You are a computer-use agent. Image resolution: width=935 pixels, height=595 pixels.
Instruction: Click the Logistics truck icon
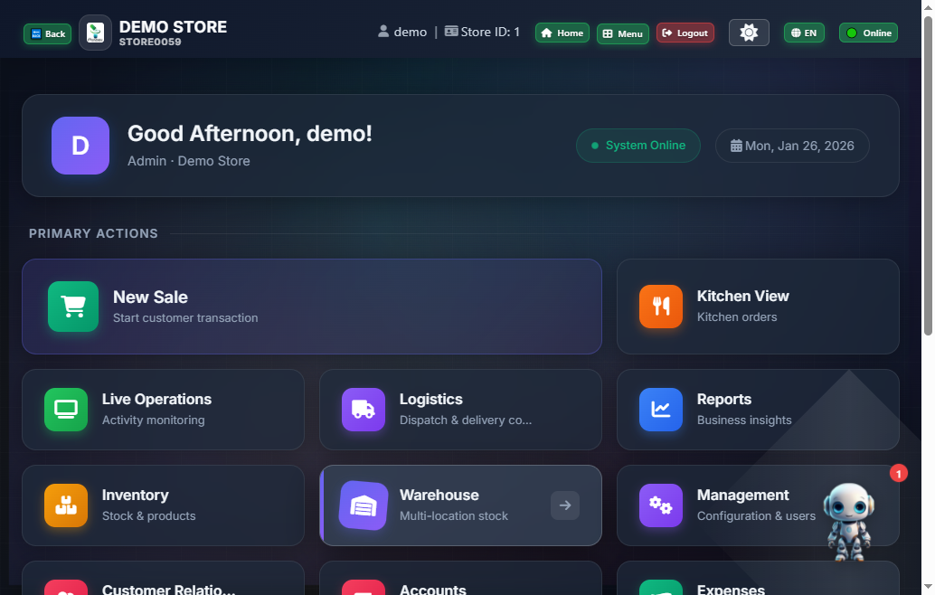click(364, 410)
